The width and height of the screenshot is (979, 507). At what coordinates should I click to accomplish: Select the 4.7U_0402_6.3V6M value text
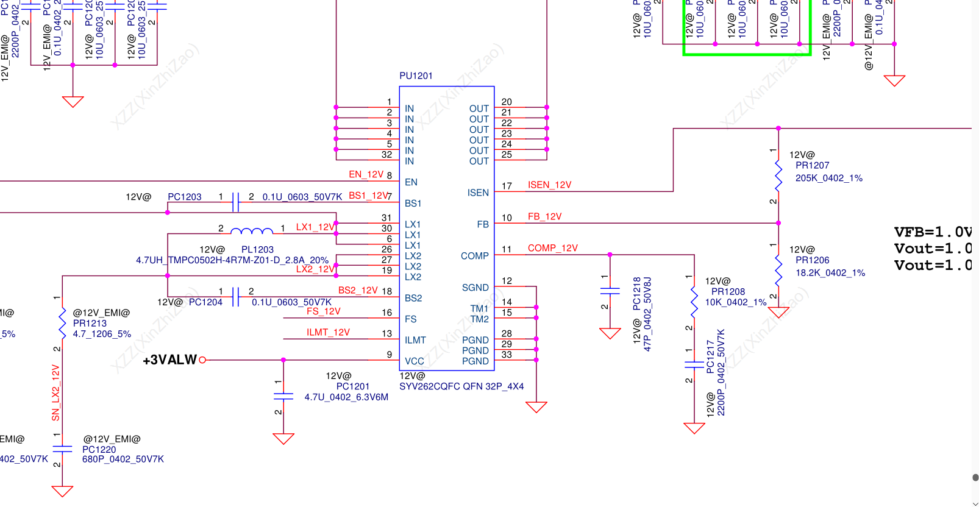pyautogui.click(x=346, y=397)
